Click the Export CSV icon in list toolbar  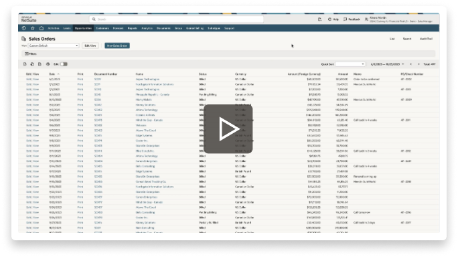tap(25, 64)
